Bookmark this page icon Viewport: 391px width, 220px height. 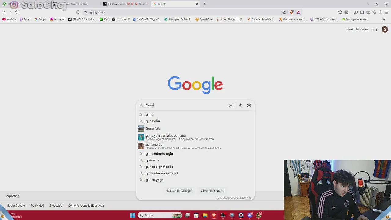click(78, 12)
